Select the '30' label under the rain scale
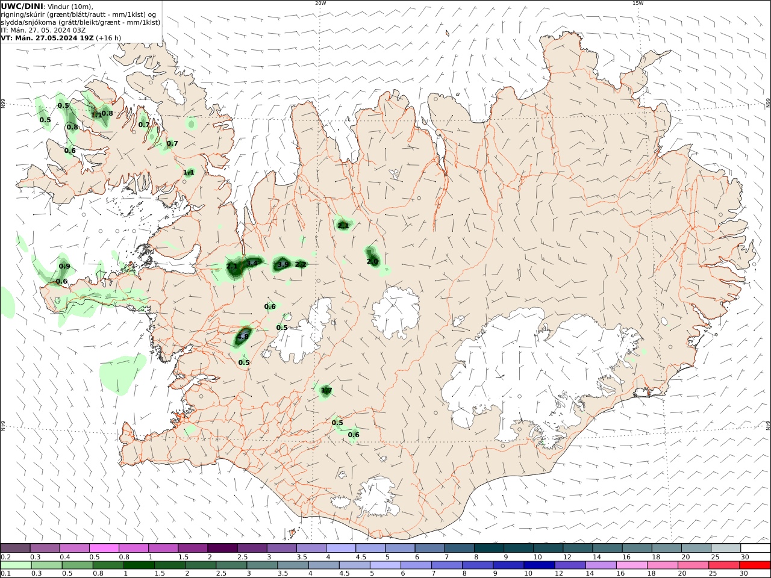The image size is (771, 578). point(744,574)
